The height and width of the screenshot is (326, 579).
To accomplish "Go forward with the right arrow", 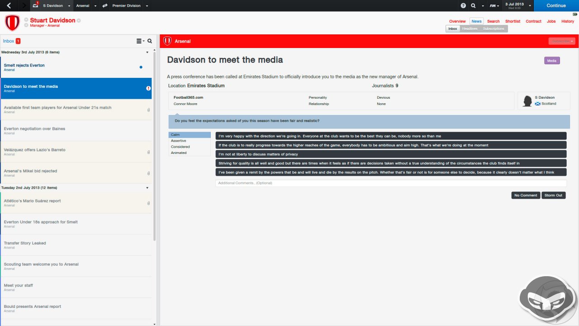I will (x=24, y=5).
